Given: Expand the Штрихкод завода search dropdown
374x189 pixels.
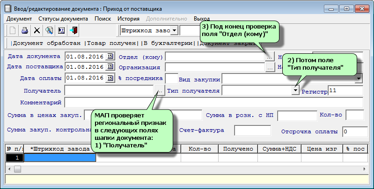Looking at the screenshot, I should click(x=174, y=30).
